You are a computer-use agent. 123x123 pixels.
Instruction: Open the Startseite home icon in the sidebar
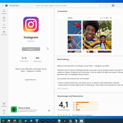pos(4,12)
